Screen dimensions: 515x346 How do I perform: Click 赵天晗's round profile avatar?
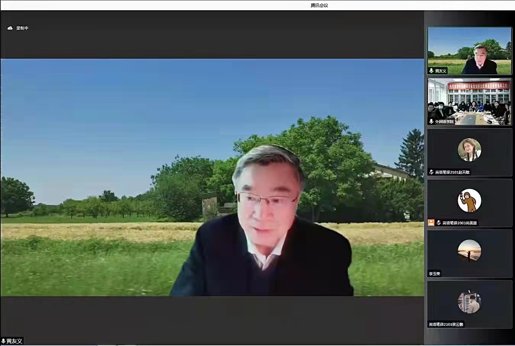tap(469, 150)
